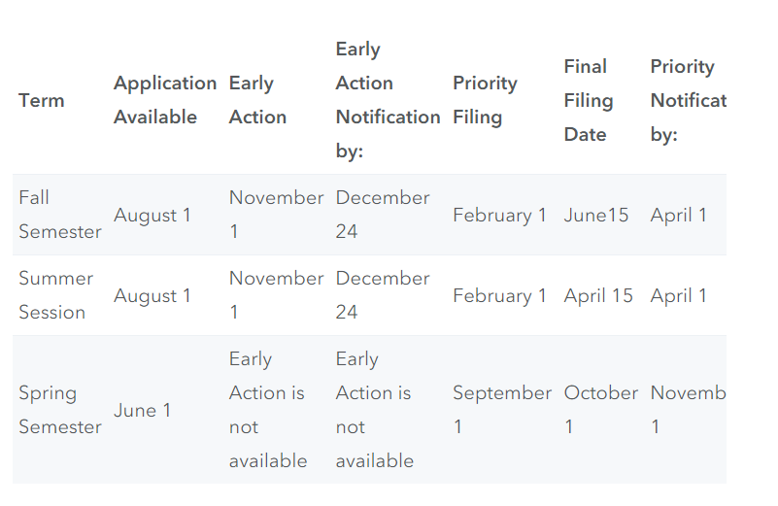Screen dimensions: 778x506
Task: Select the "Application Available" column header
Action: [164, 100]
